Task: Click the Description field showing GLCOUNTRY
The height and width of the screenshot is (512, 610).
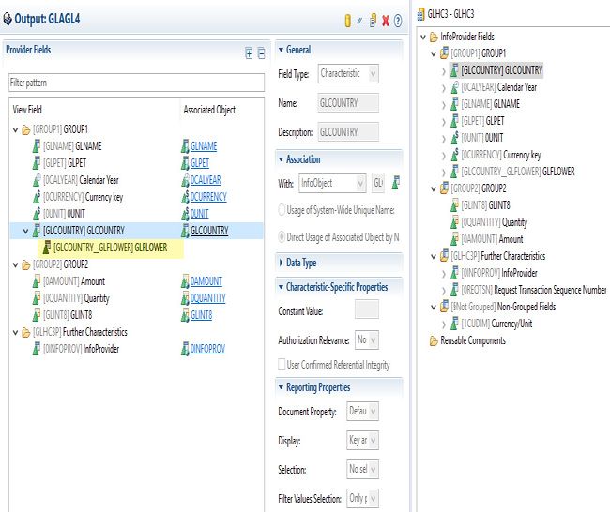Action: pyautogui.click(x=348, y=132)
